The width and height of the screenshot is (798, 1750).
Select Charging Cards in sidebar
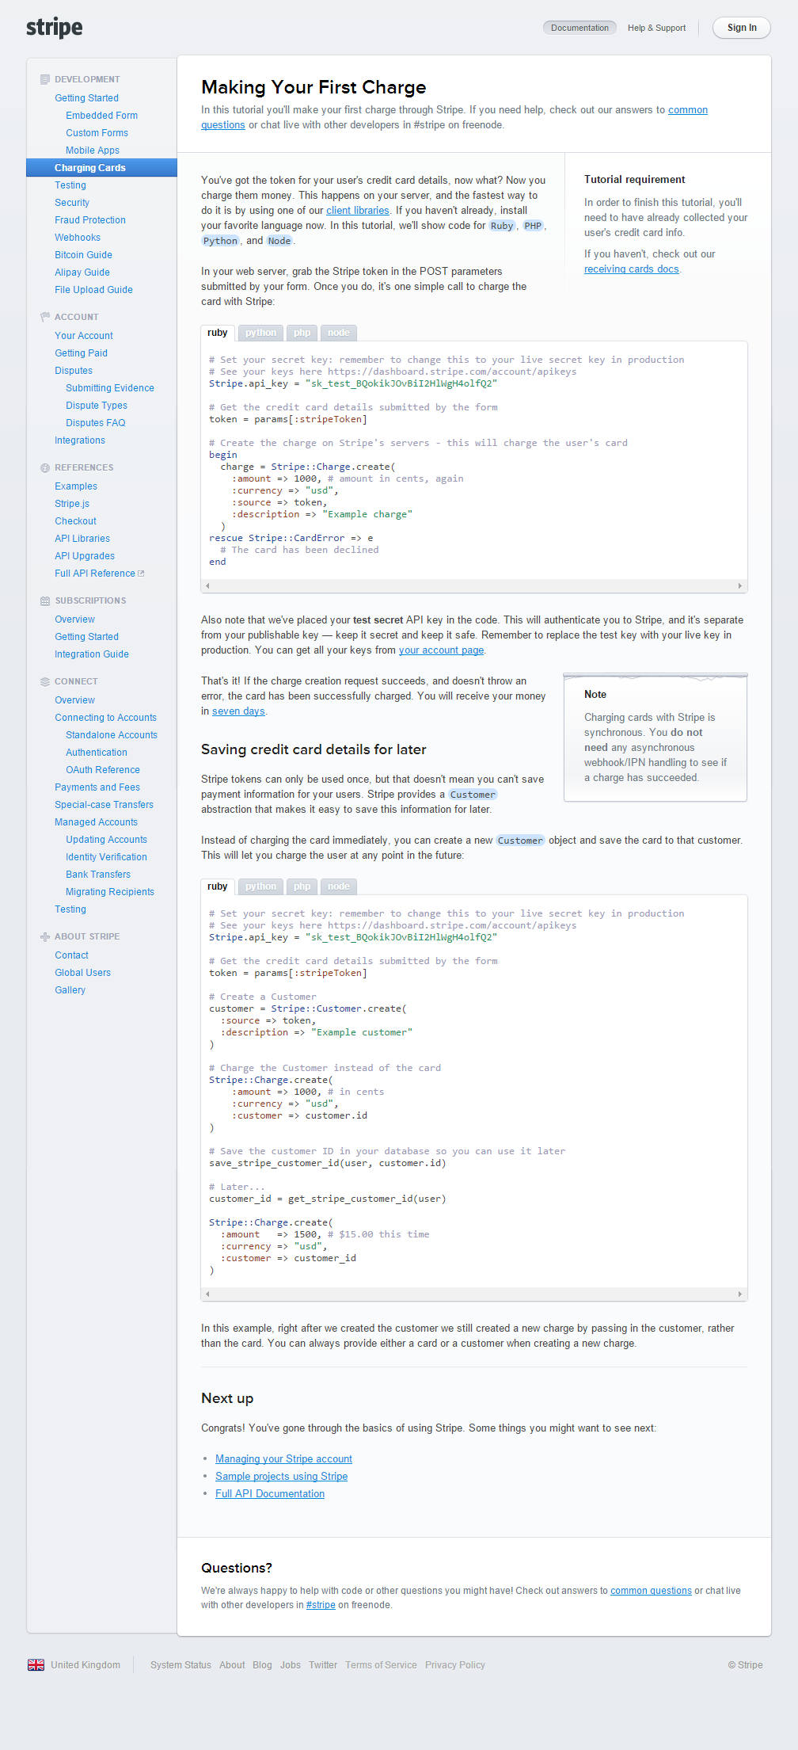[101, 168]
